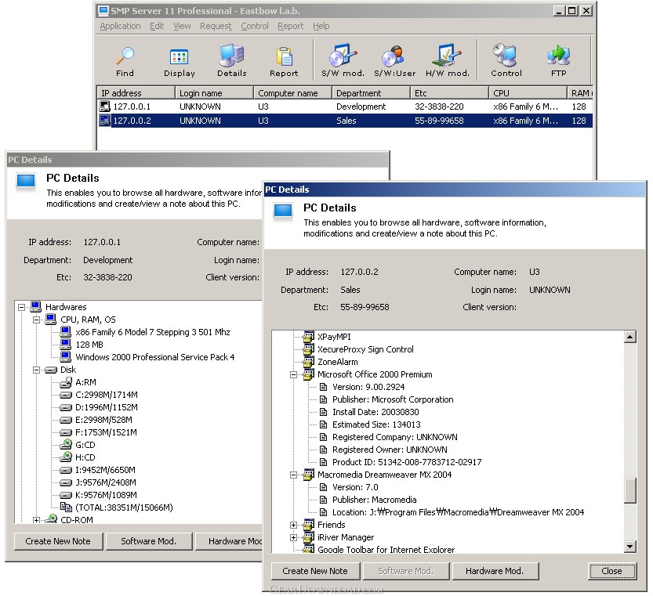Viewport: 653px width, 596px height.
Task: Click Hardware Mod. button in front dialog
Action: (x=494, y=571)
